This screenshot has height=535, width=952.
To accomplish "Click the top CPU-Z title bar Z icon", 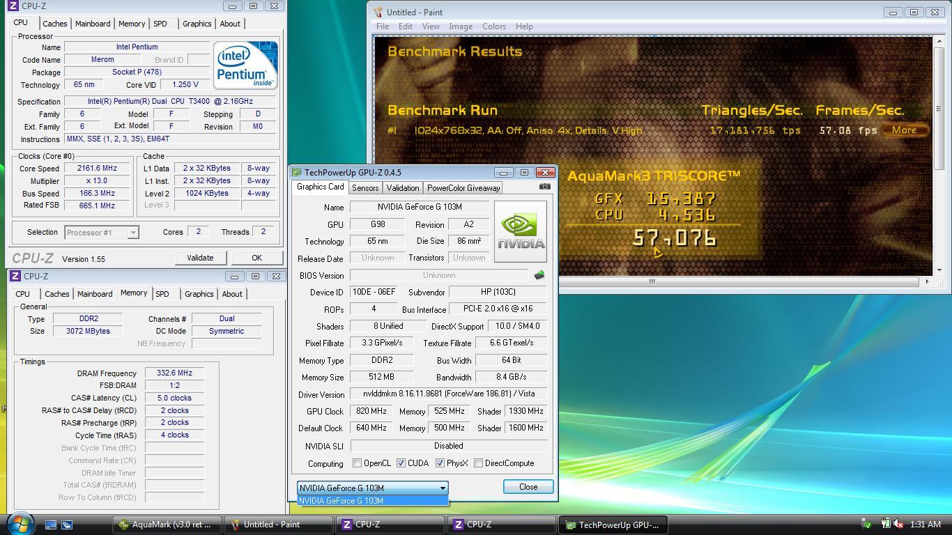I will (x=13, y=6).
